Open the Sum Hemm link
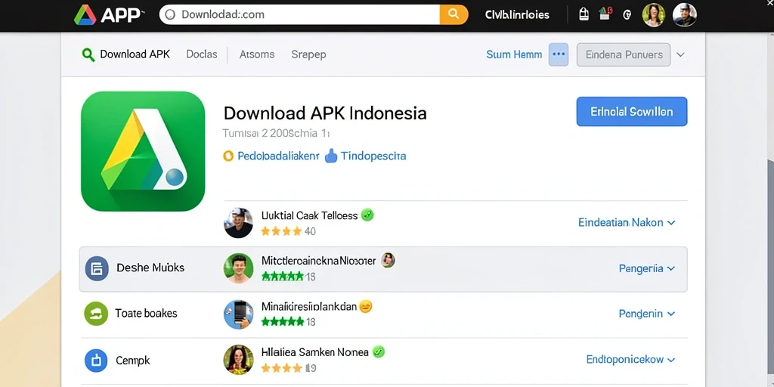 [514, 54]
